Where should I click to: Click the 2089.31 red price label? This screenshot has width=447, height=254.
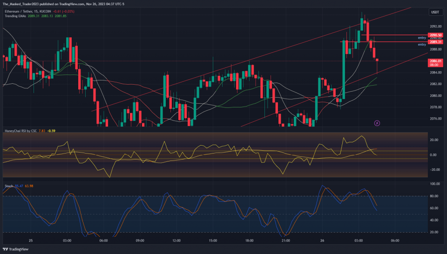(435, 42)
